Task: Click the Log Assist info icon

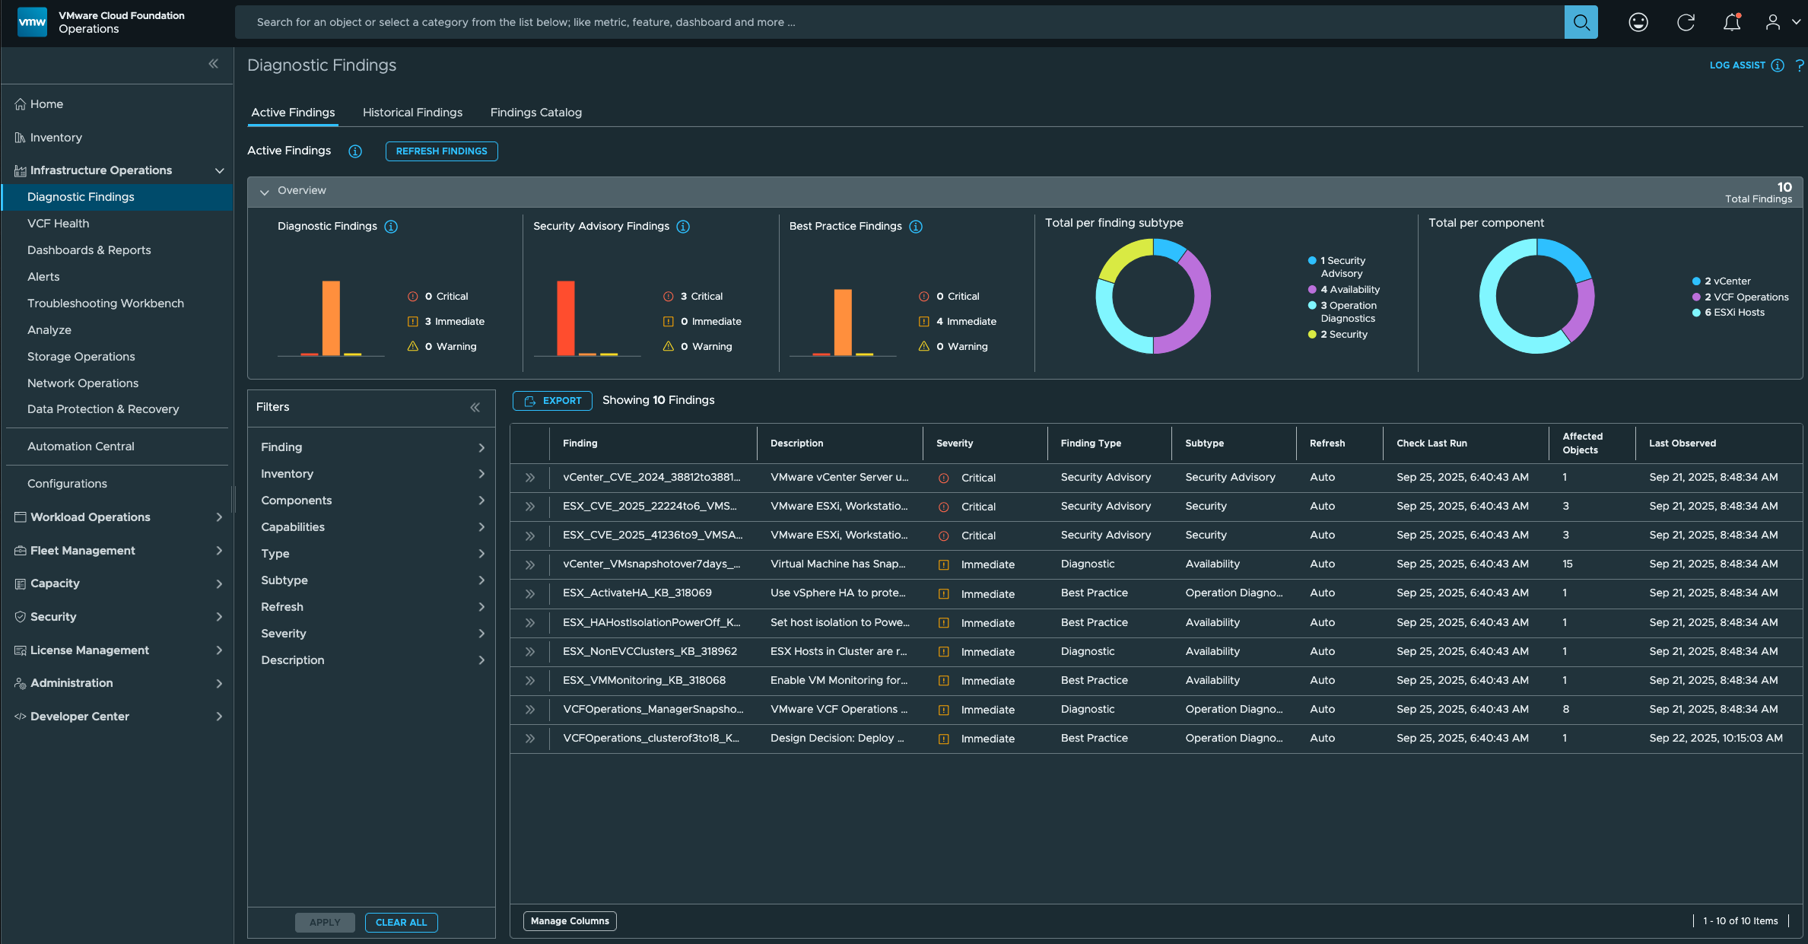Action: (1777, 65)
